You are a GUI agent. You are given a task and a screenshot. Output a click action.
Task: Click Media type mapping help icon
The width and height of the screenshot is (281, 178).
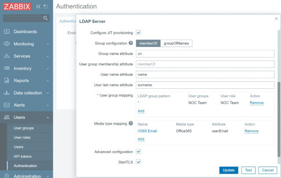(131, 123)
